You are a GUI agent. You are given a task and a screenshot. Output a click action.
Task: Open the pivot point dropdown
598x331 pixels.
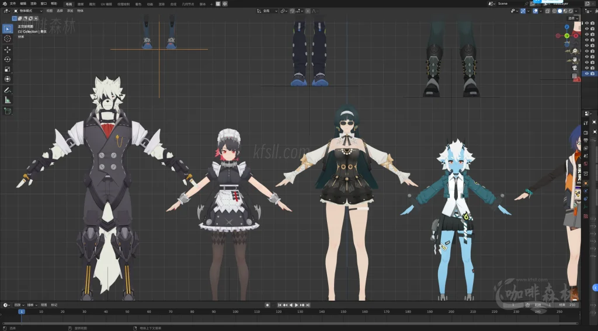(x=284, y=11)
